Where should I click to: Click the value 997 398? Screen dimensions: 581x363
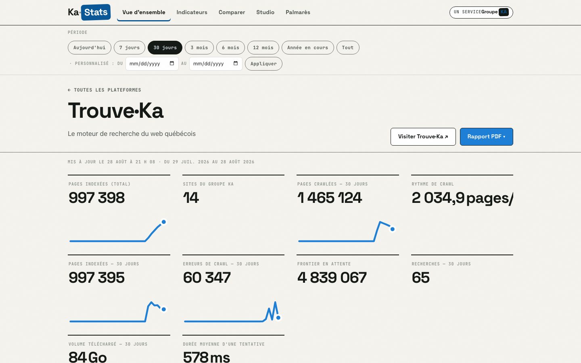click(x=97, y=198)
